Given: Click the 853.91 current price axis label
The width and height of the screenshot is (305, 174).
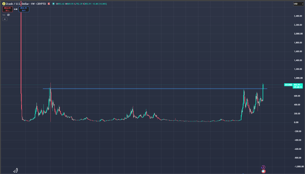Looking at the screenshot, I should coord(298,86).
